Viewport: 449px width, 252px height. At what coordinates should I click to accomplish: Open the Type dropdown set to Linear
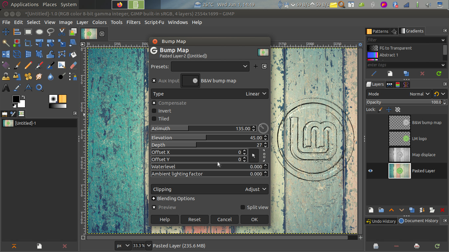pos(210,94)
